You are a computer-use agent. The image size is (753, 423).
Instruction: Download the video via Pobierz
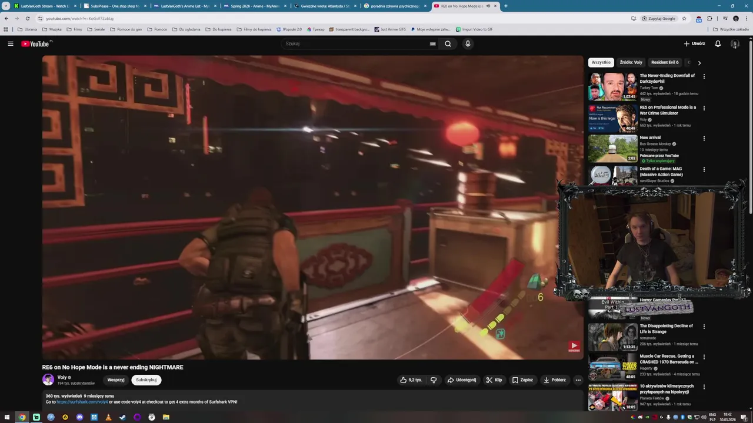555,380
